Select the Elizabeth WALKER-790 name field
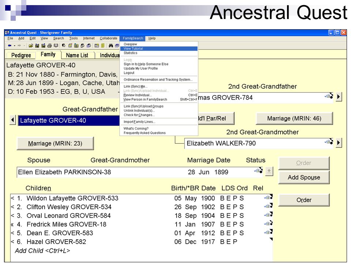This screenshot has width=351, height=263. 258,143
